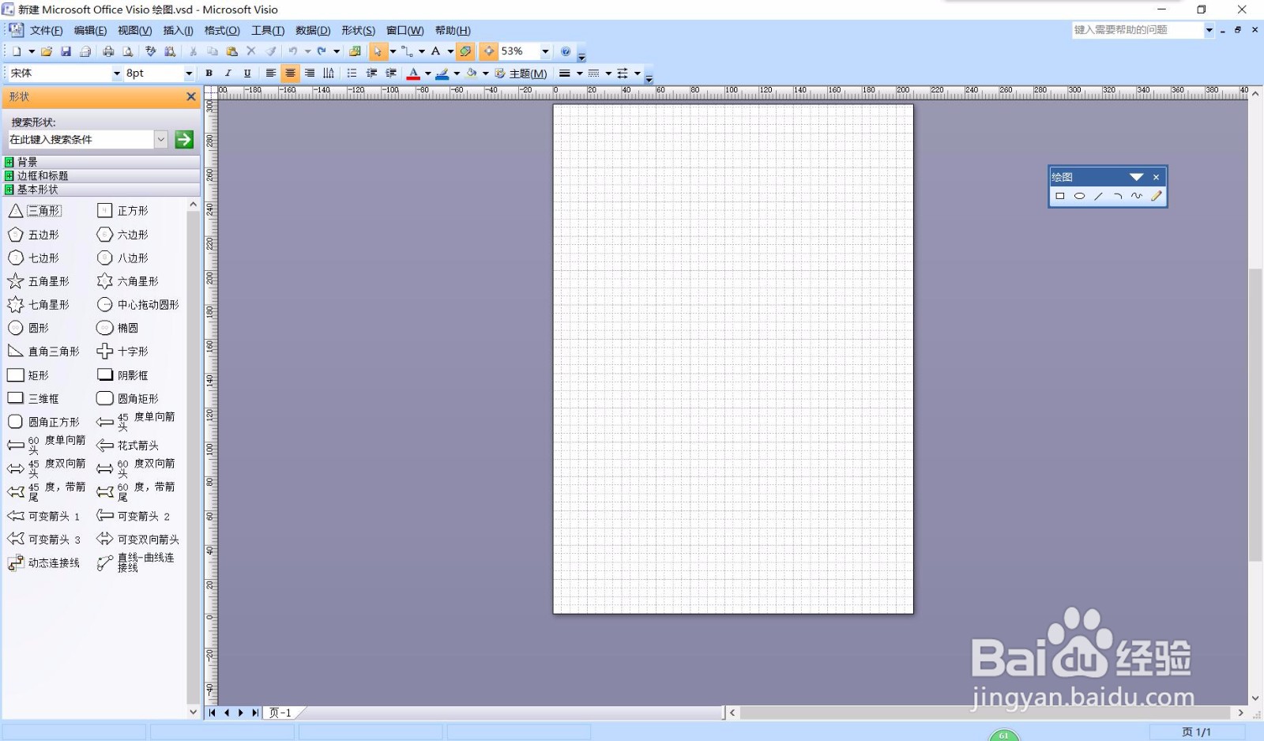Open the 插入(I) menu
Image resolution: width=1264 pixels, height=741 pixels.
(178, 31)
